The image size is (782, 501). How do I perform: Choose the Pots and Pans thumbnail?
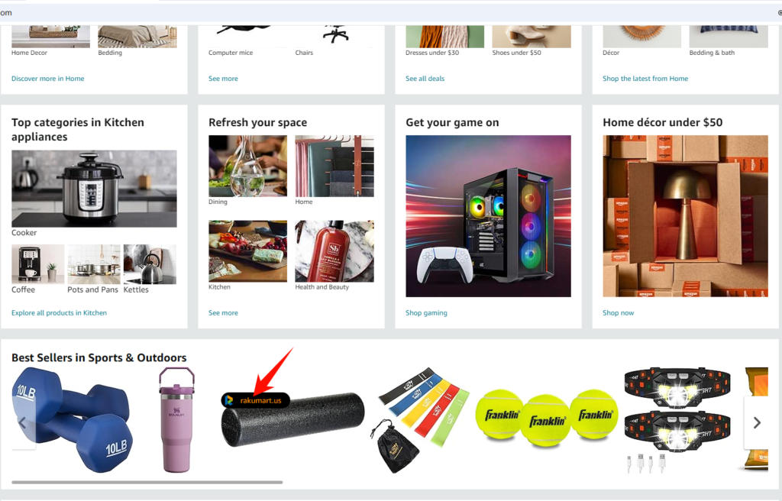(94, 264)
